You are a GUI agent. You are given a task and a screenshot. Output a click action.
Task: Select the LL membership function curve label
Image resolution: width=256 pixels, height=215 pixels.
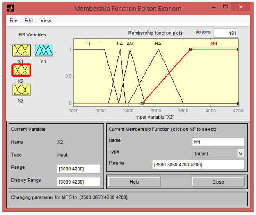[89, 43]
